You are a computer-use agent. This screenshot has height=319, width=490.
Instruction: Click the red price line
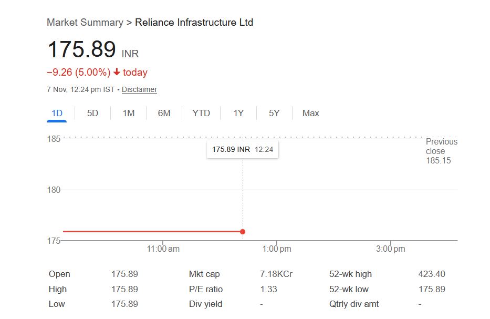[x=152, y=231]
